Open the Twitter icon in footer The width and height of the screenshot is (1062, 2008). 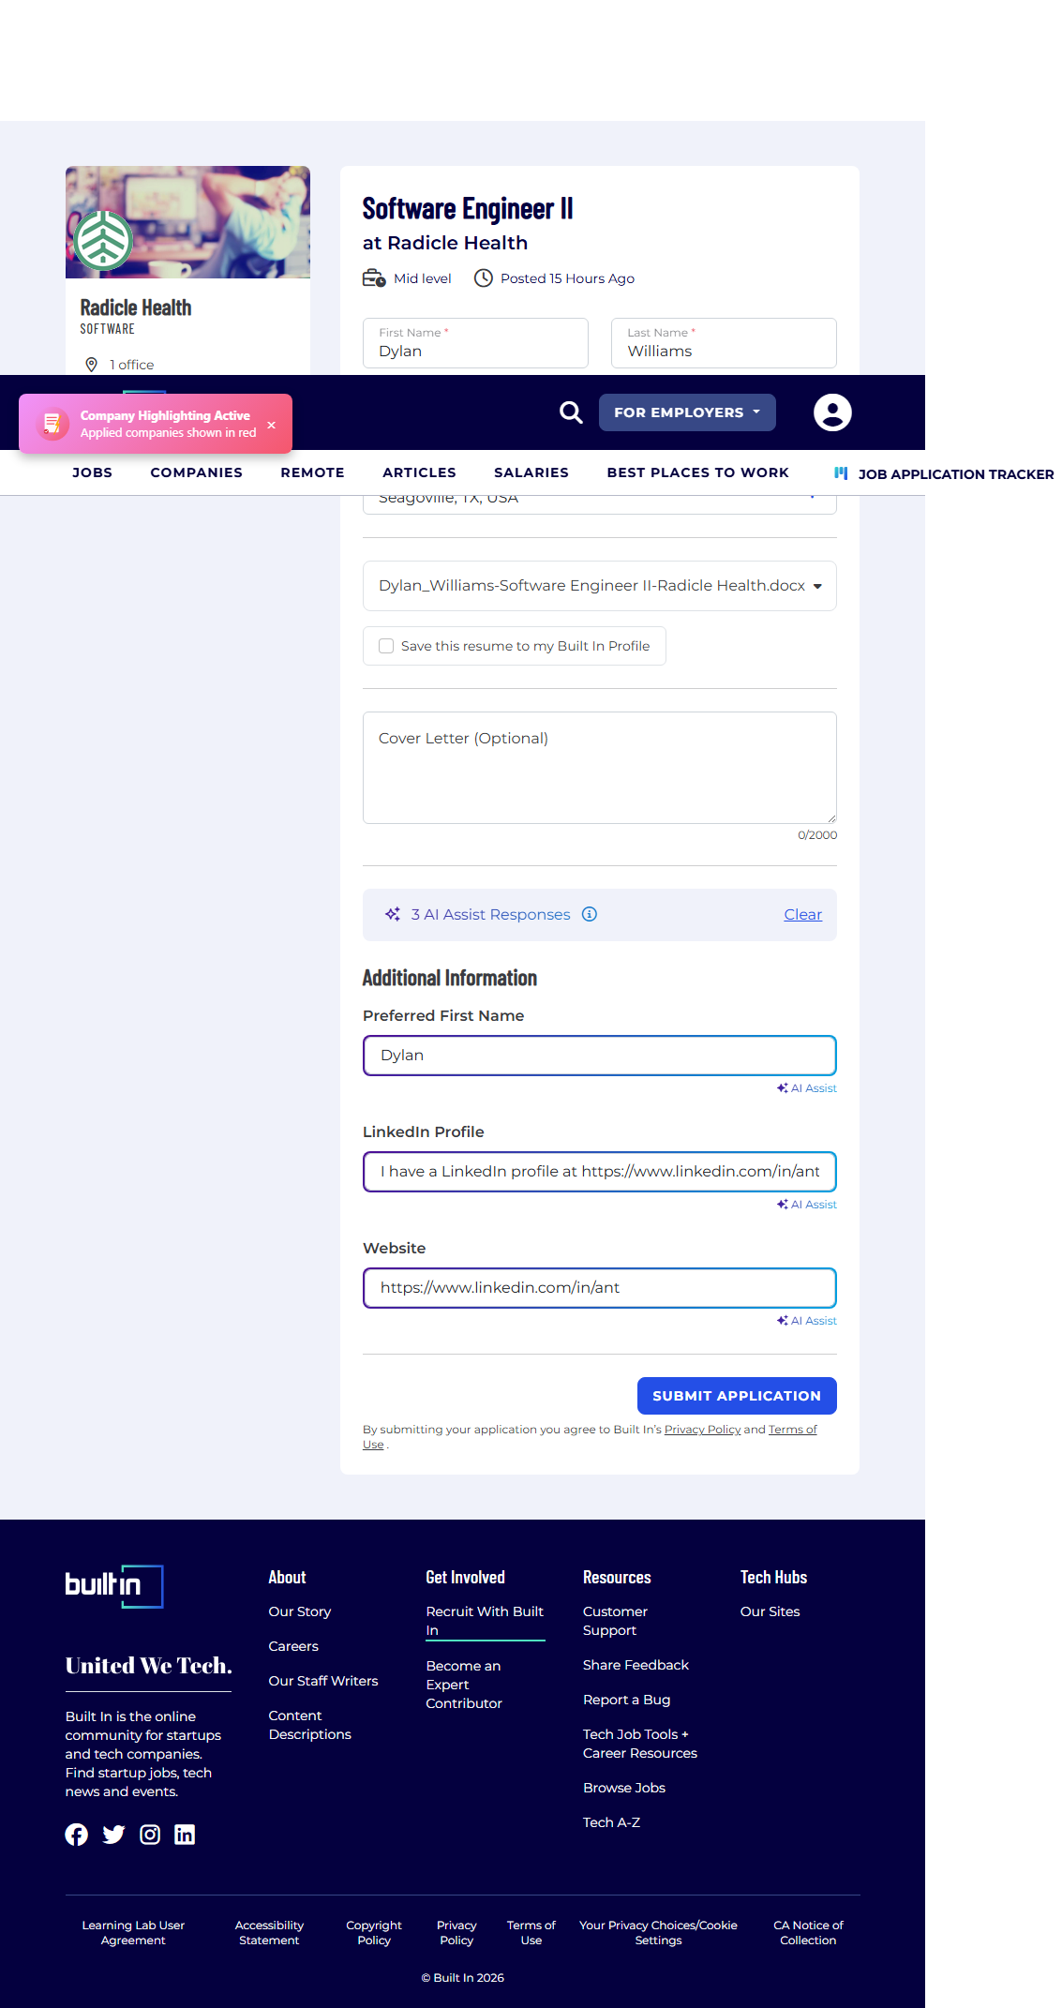(113, 1835)
